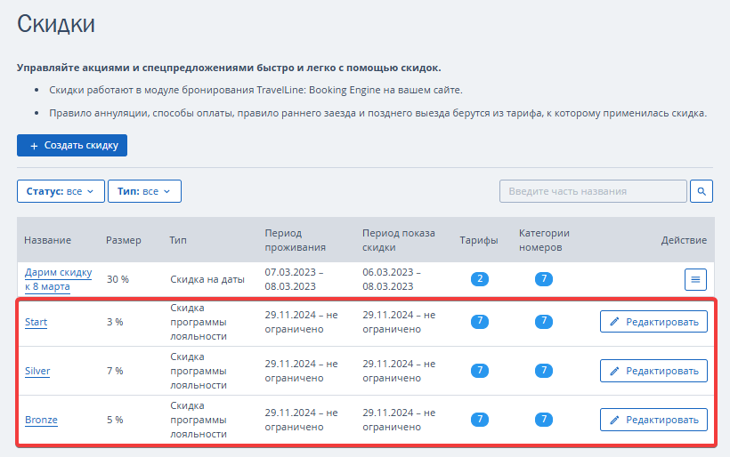This screenshot has width=730, height=457.
Task: Click the 30 % size value
Action: click(x=118, y=279)
